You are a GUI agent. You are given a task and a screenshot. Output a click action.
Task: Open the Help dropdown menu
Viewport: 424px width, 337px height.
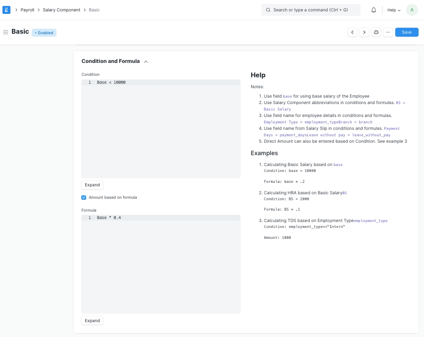point(394,10)
